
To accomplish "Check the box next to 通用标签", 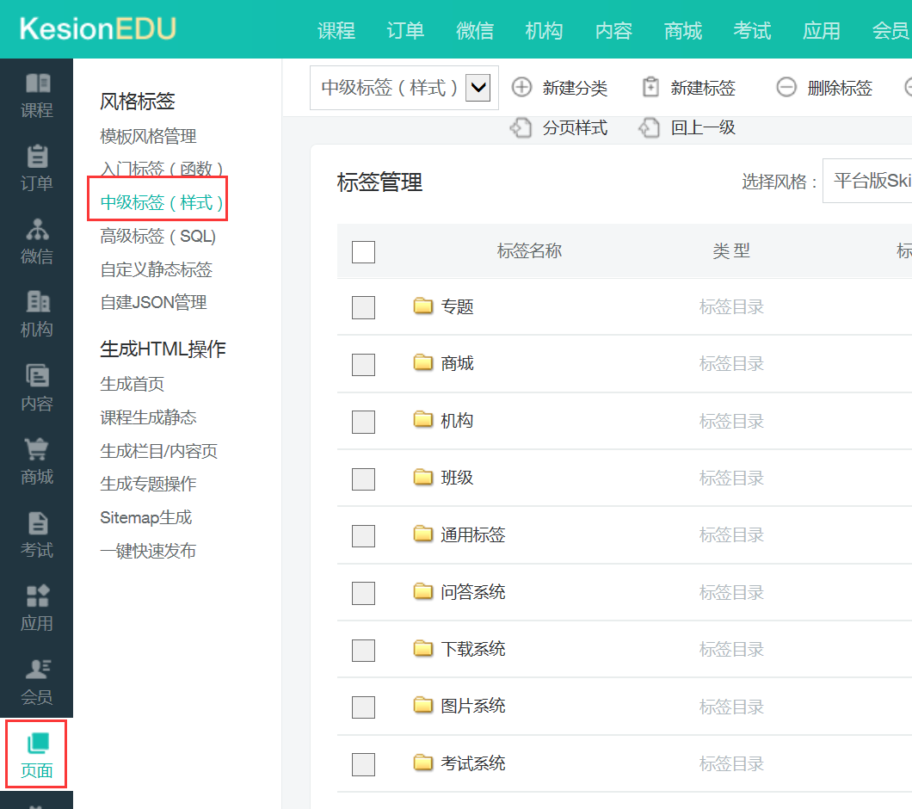I will click(x=363, y=535).
